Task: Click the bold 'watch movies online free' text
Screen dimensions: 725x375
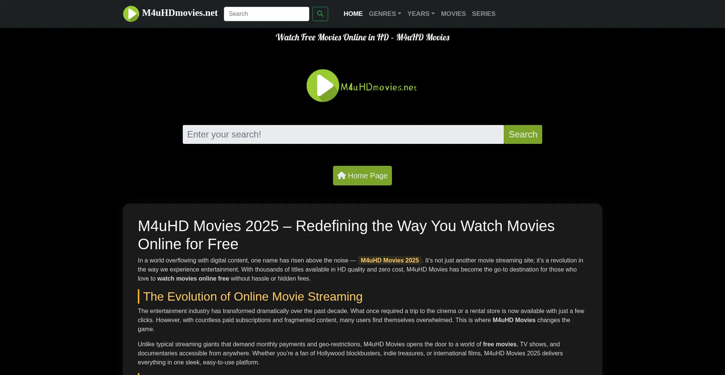Action: [193, 279]
